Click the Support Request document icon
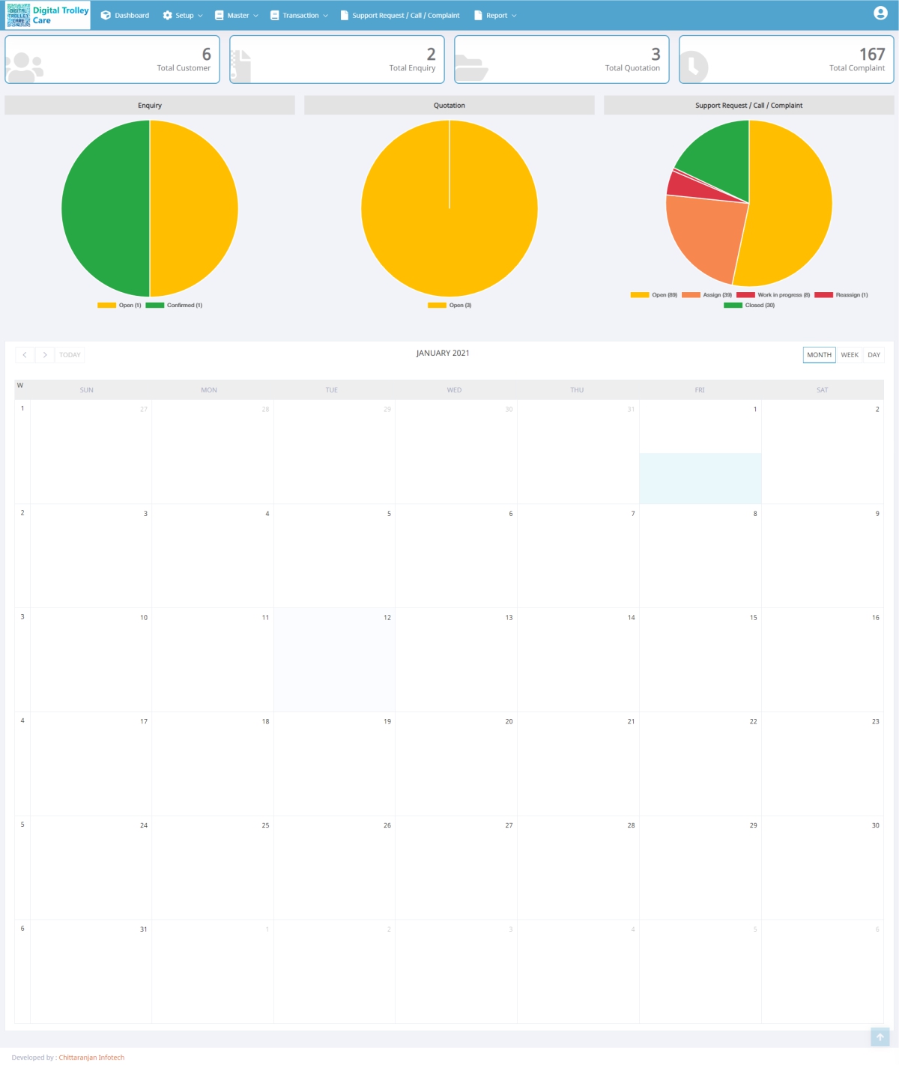The height and width of the screenshot is (1065, 899). coord(345,15)
